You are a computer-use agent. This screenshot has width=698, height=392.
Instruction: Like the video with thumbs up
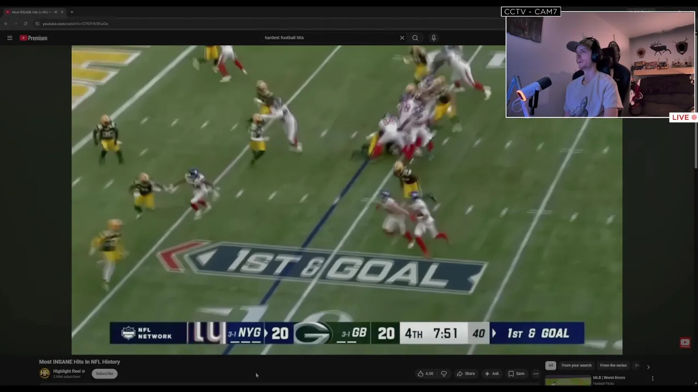pos(426,373)
